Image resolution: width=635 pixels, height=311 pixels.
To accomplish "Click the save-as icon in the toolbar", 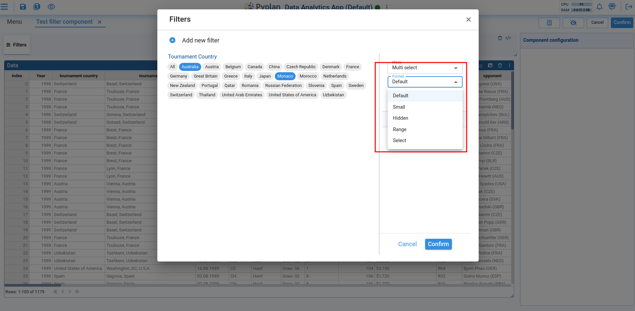I will tap(37, 7).
